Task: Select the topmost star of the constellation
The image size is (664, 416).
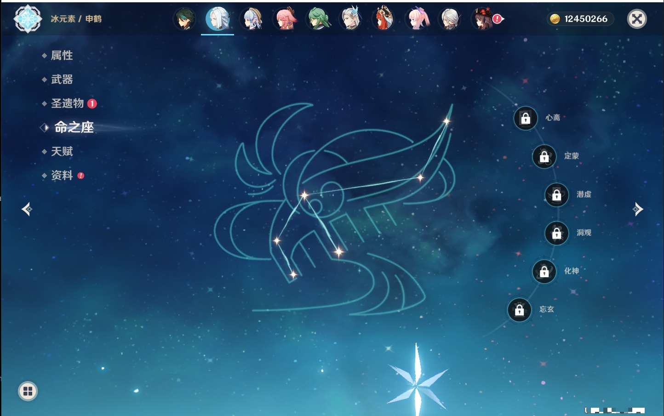Action: (446, 121)
